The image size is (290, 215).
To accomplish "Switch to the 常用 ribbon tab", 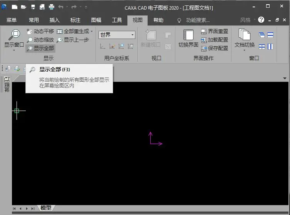I will 34,20.
